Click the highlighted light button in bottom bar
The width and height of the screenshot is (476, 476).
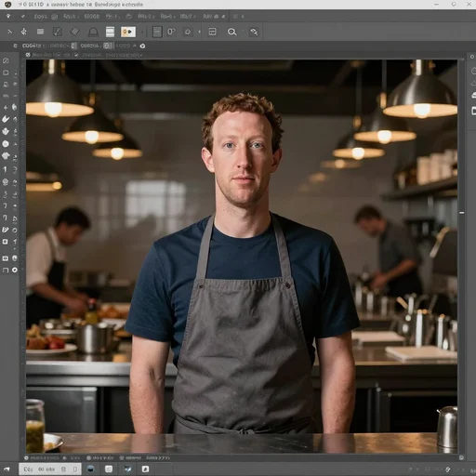pos(50,469)
